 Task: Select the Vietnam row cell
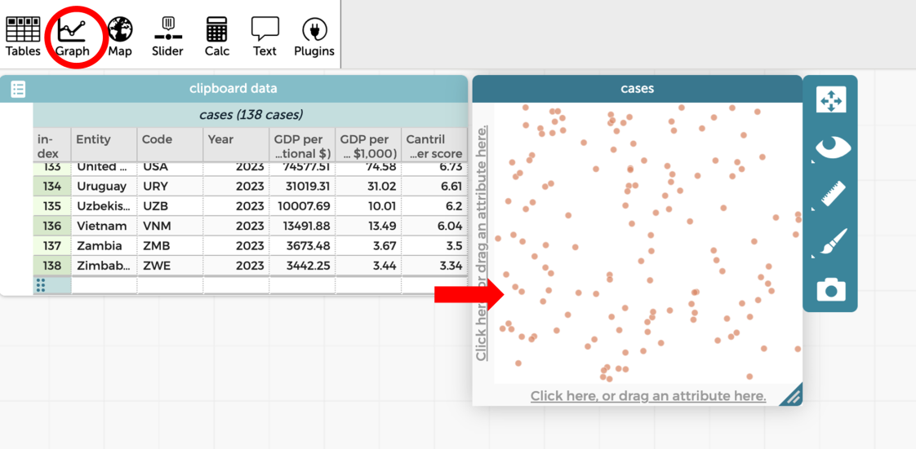[104, 226]
